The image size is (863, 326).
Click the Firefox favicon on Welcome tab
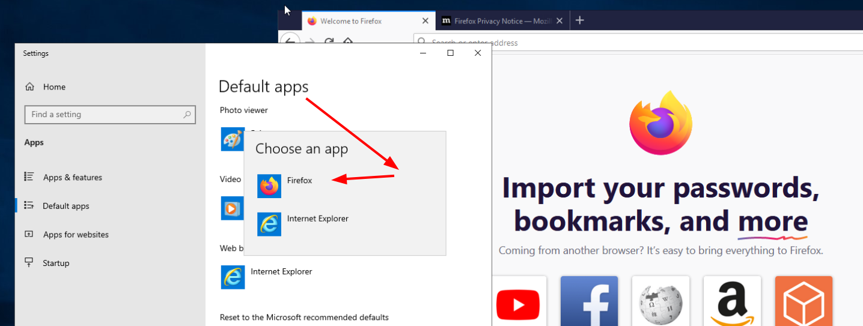click(x=311, y=20)
